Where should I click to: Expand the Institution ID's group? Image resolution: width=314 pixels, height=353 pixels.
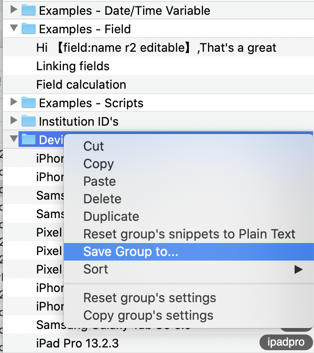coord(14,120)
